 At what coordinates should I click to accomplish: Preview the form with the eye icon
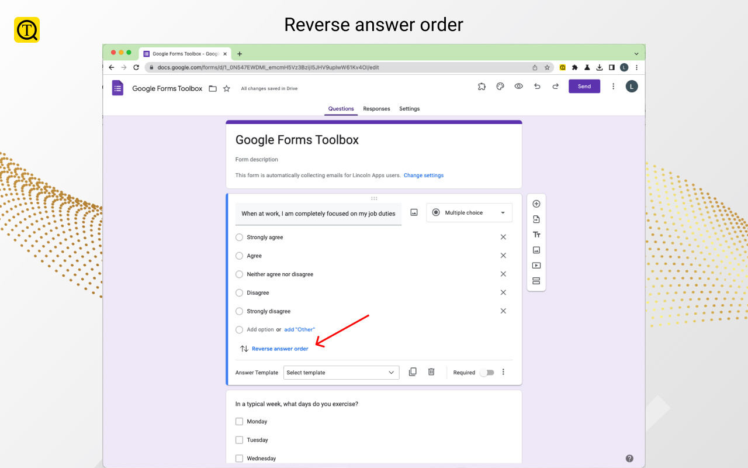[518, 86]
